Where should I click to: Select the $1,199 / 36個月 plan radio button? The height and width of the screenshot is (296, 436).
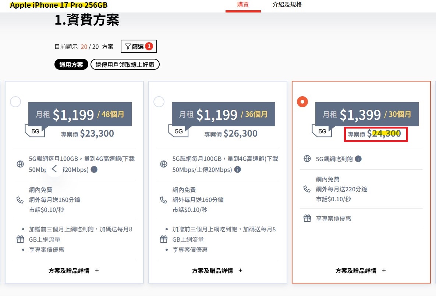(159, 102)
